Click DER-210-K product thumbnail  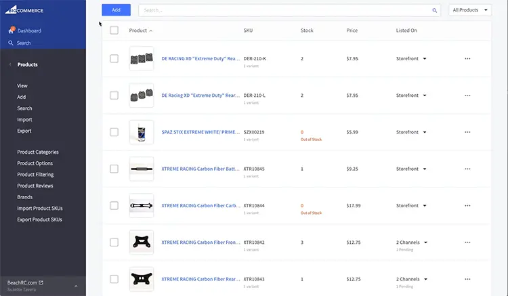(x=142, y=59)
